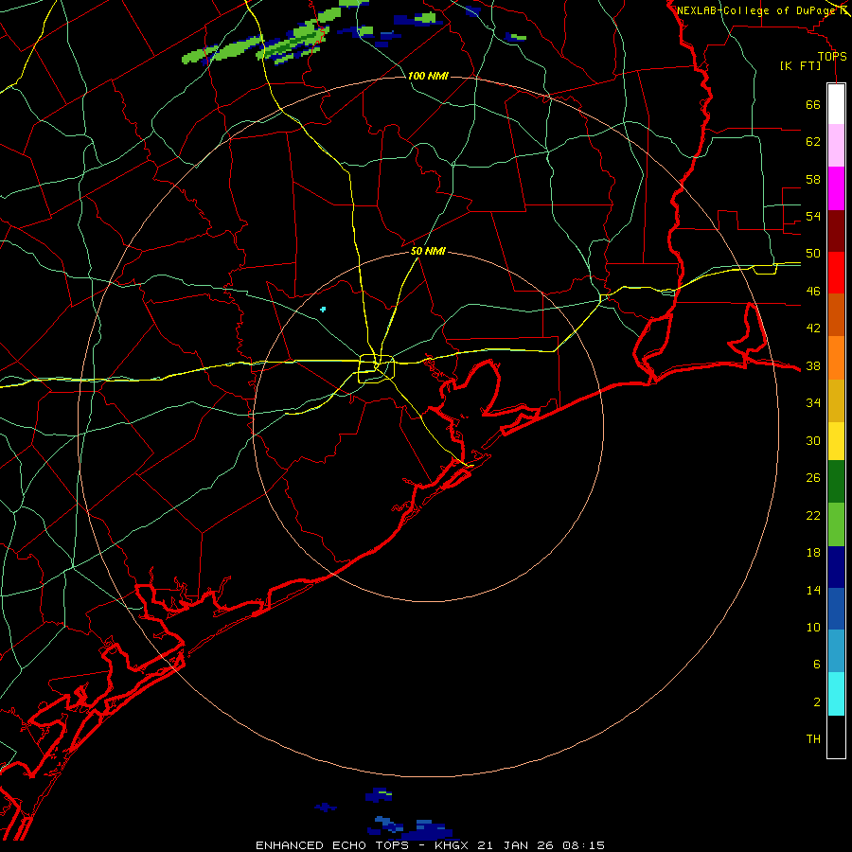Select the bright red legend swatch
This screenshot has height=852, width=852.
[836, 273]
